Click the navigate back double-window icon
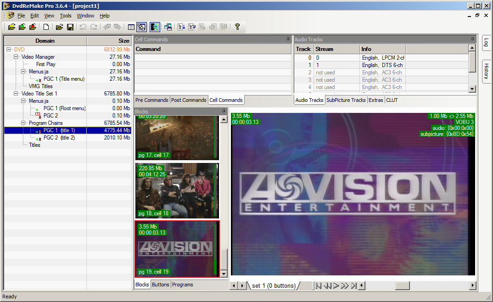493x302 pixels. (x=107, y=27)
